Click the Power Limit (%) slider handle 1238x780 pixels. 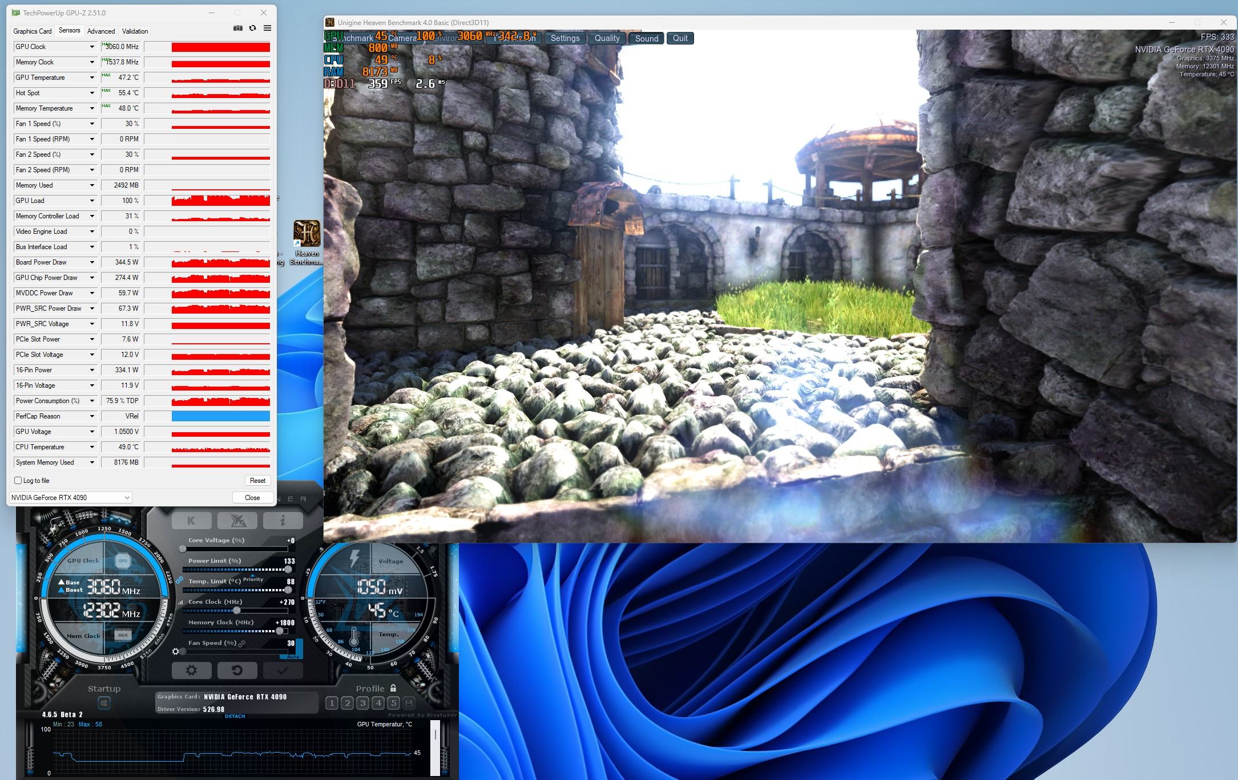(288, 570)
